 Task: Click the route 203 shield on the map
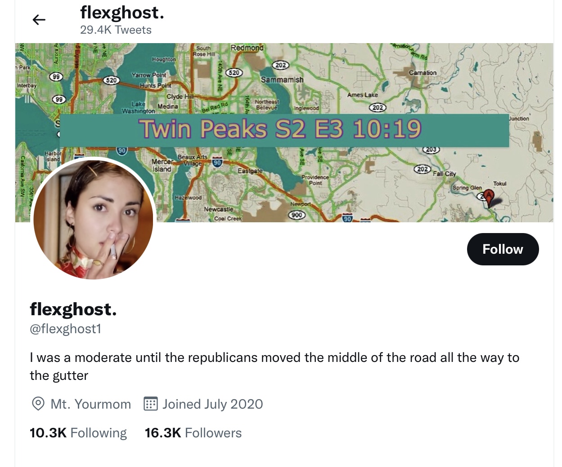431,150
